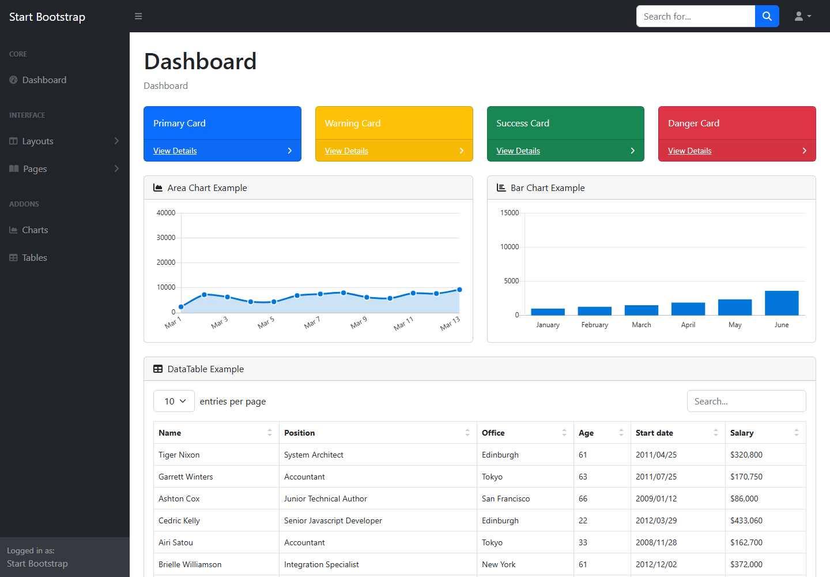The width and height of the screenshot is (830, 577).
Task: Expand the Layouts menu chevron
Action: click(x=116, y=141)
